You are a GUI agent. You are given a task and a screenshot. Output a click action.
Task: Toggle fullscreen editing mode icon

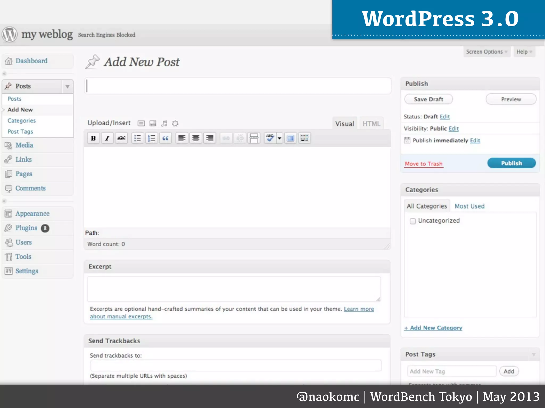click(290, 138)
